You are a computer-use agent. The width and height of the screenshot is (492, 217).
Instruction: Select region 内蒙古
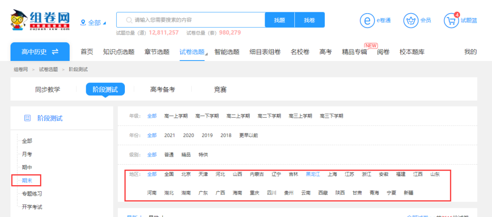click(256, 174)
